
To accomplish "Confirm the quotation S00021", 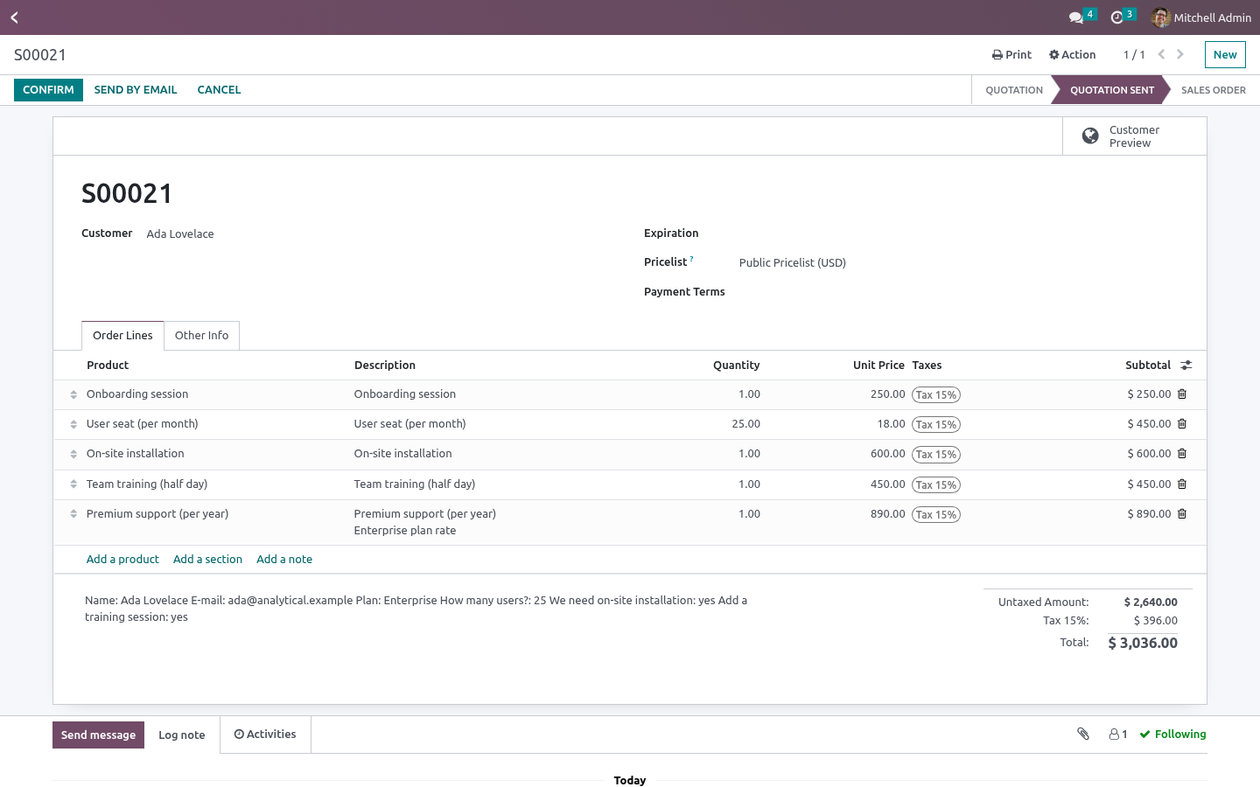I will click(x=48, y=90).
